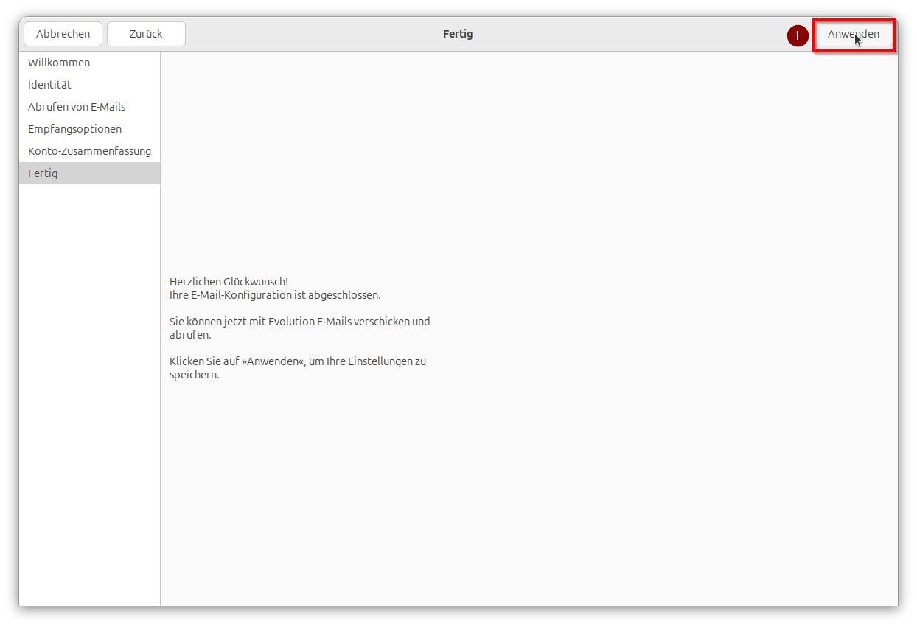Open the Empfangsoptionen step
The height and width of the screenshot is (627, 917).
(74, 128)
